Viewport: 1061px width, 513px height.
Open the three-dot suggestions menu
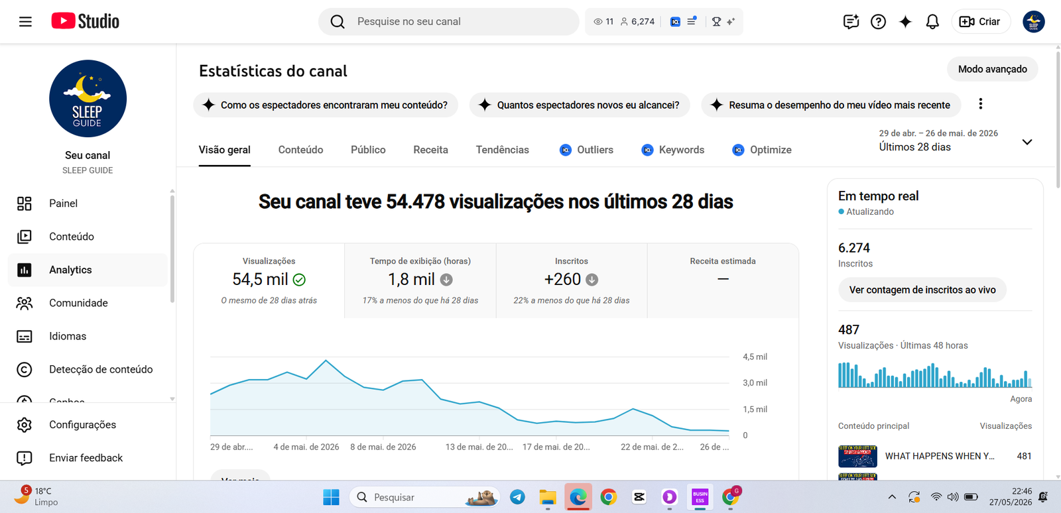980,104
